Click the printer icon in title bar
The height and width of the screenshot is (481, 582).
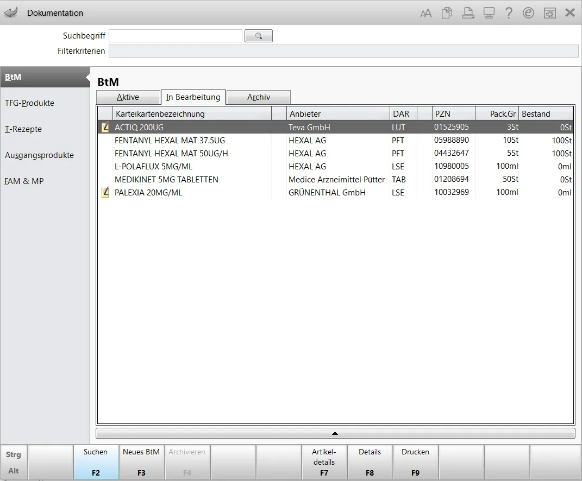click(x=468, y=13)
